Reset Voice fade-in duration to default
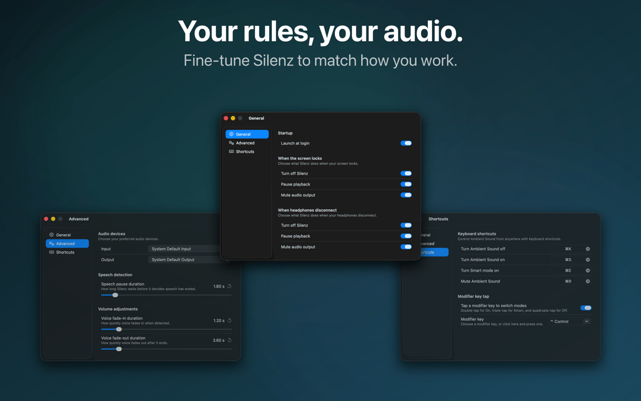Viewport: 641px width, 401px height. (x=230, y=321)
